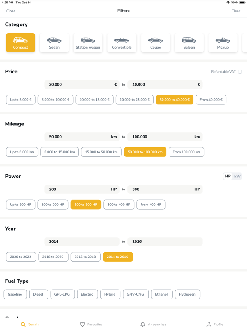The width and height of the screenshot is (247, 330).
Task: Go to the Profile tab
Action: click(215, 324)
